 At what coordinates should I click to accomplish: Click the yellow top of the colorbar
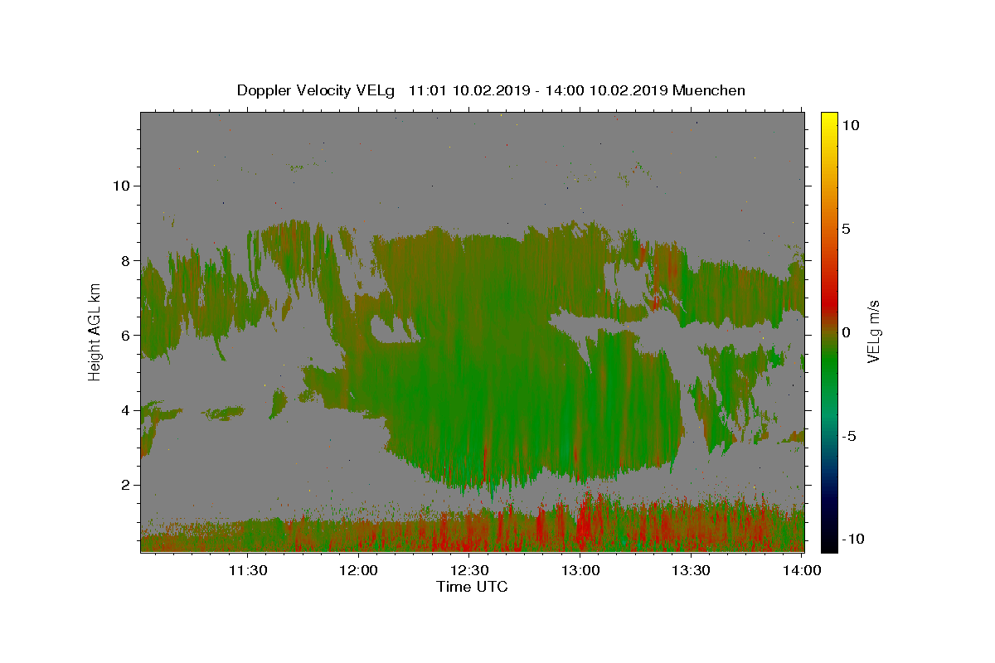pyautogui.click(x=829, y=120)
